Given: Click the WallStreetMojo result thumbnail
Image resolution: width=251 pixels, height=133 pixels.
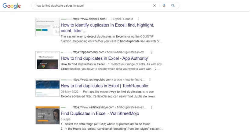Looking at the screenshot, I should 47,115.
